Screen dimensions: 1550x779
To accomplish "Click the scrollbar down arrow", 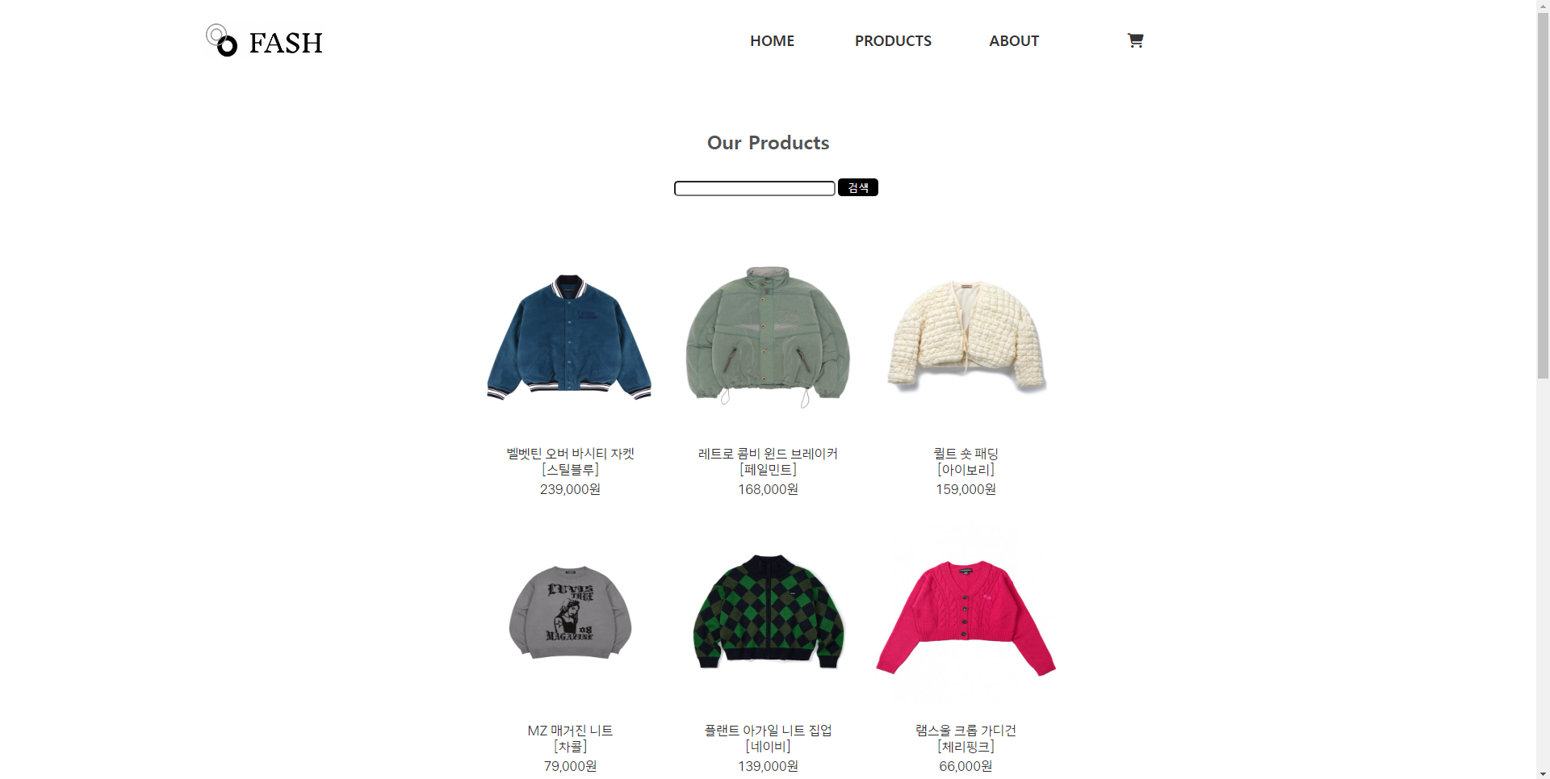I will click(x=1543, y=773).
